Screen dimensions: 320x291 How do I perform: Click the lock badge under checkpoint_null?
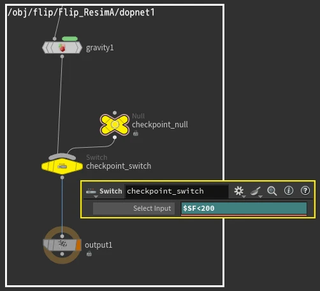[x=136, y=133]
